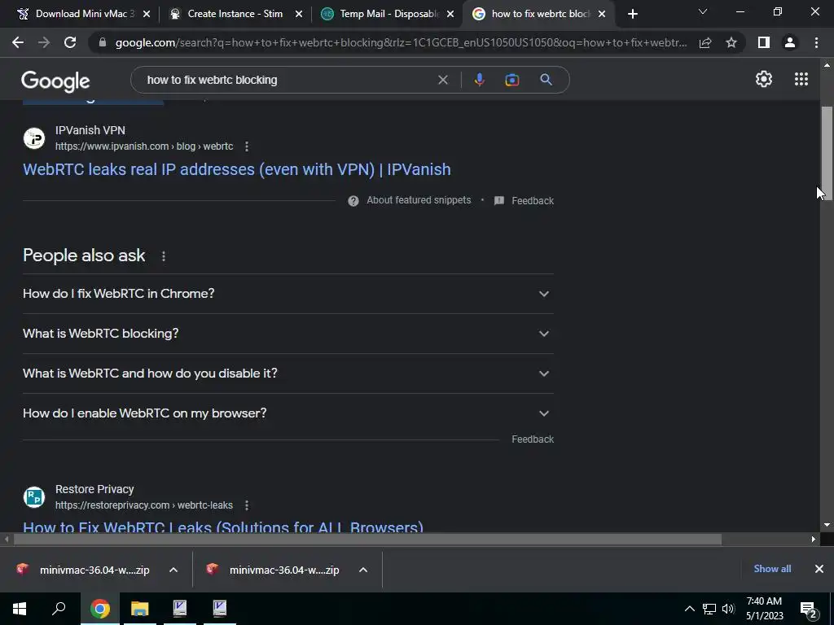834x625 pixels.
Task: Open Chrome's three-dot menu
Action: (x=816, y=42)
